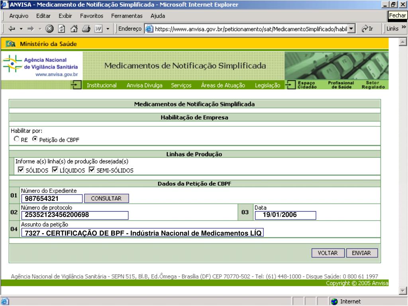
Task: Click the ENVIAR button
Action: point(362,253)
